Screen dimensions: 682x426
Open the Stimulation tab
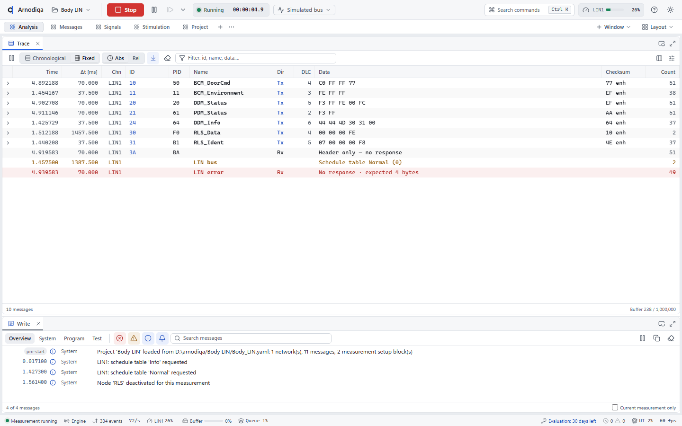tap(152, 27)
